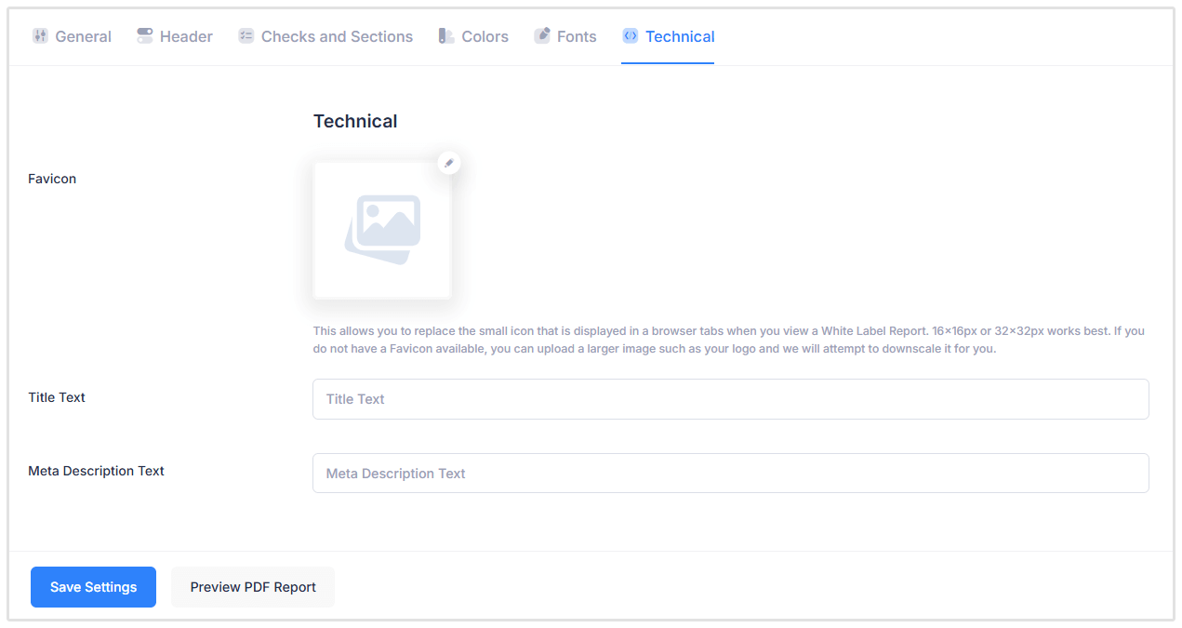The image size is (1182, 628).
Task: Open the Header tab
Action: (x=186, y=37)
